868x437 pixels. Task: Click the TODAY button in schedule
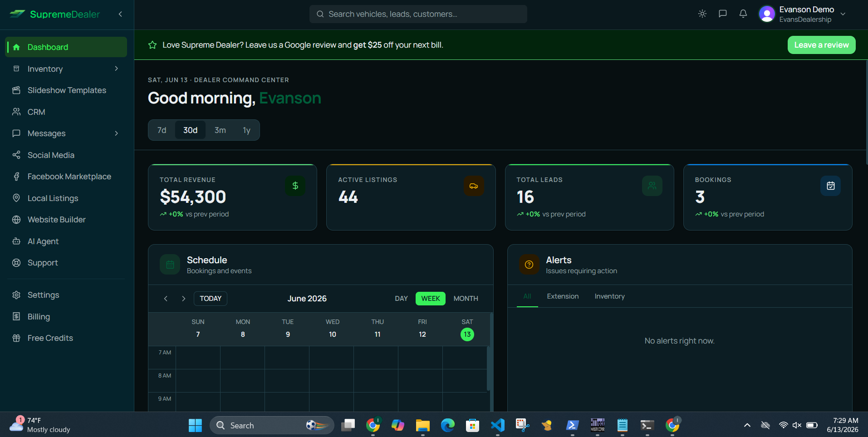click(211, 299)
